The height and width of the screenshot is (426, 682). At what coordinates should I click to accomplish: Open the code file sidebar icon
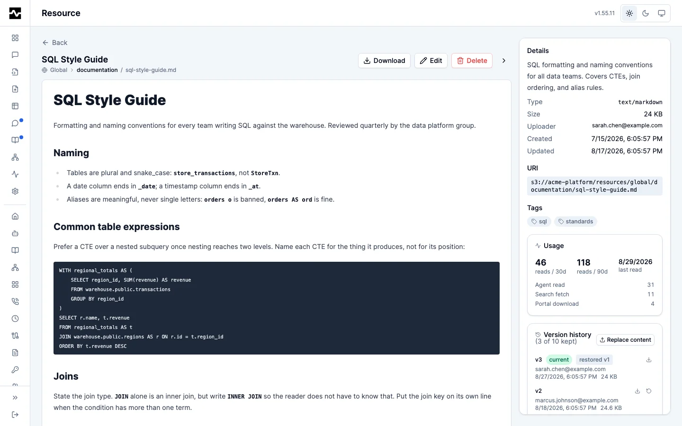(15, 72)
